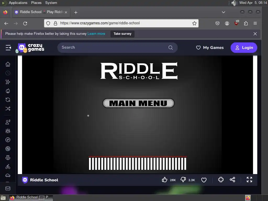Click the padlock site information icon
The width and height of the screenshot is (268, 201).
point(55,23)
